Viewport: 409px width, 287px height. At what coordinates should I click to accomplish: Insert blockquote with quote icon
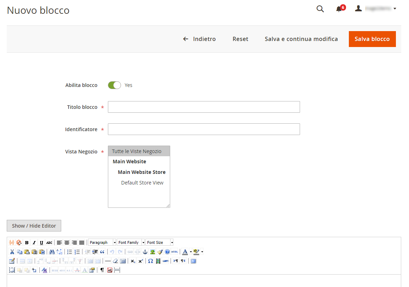click(x=102, y=252)
